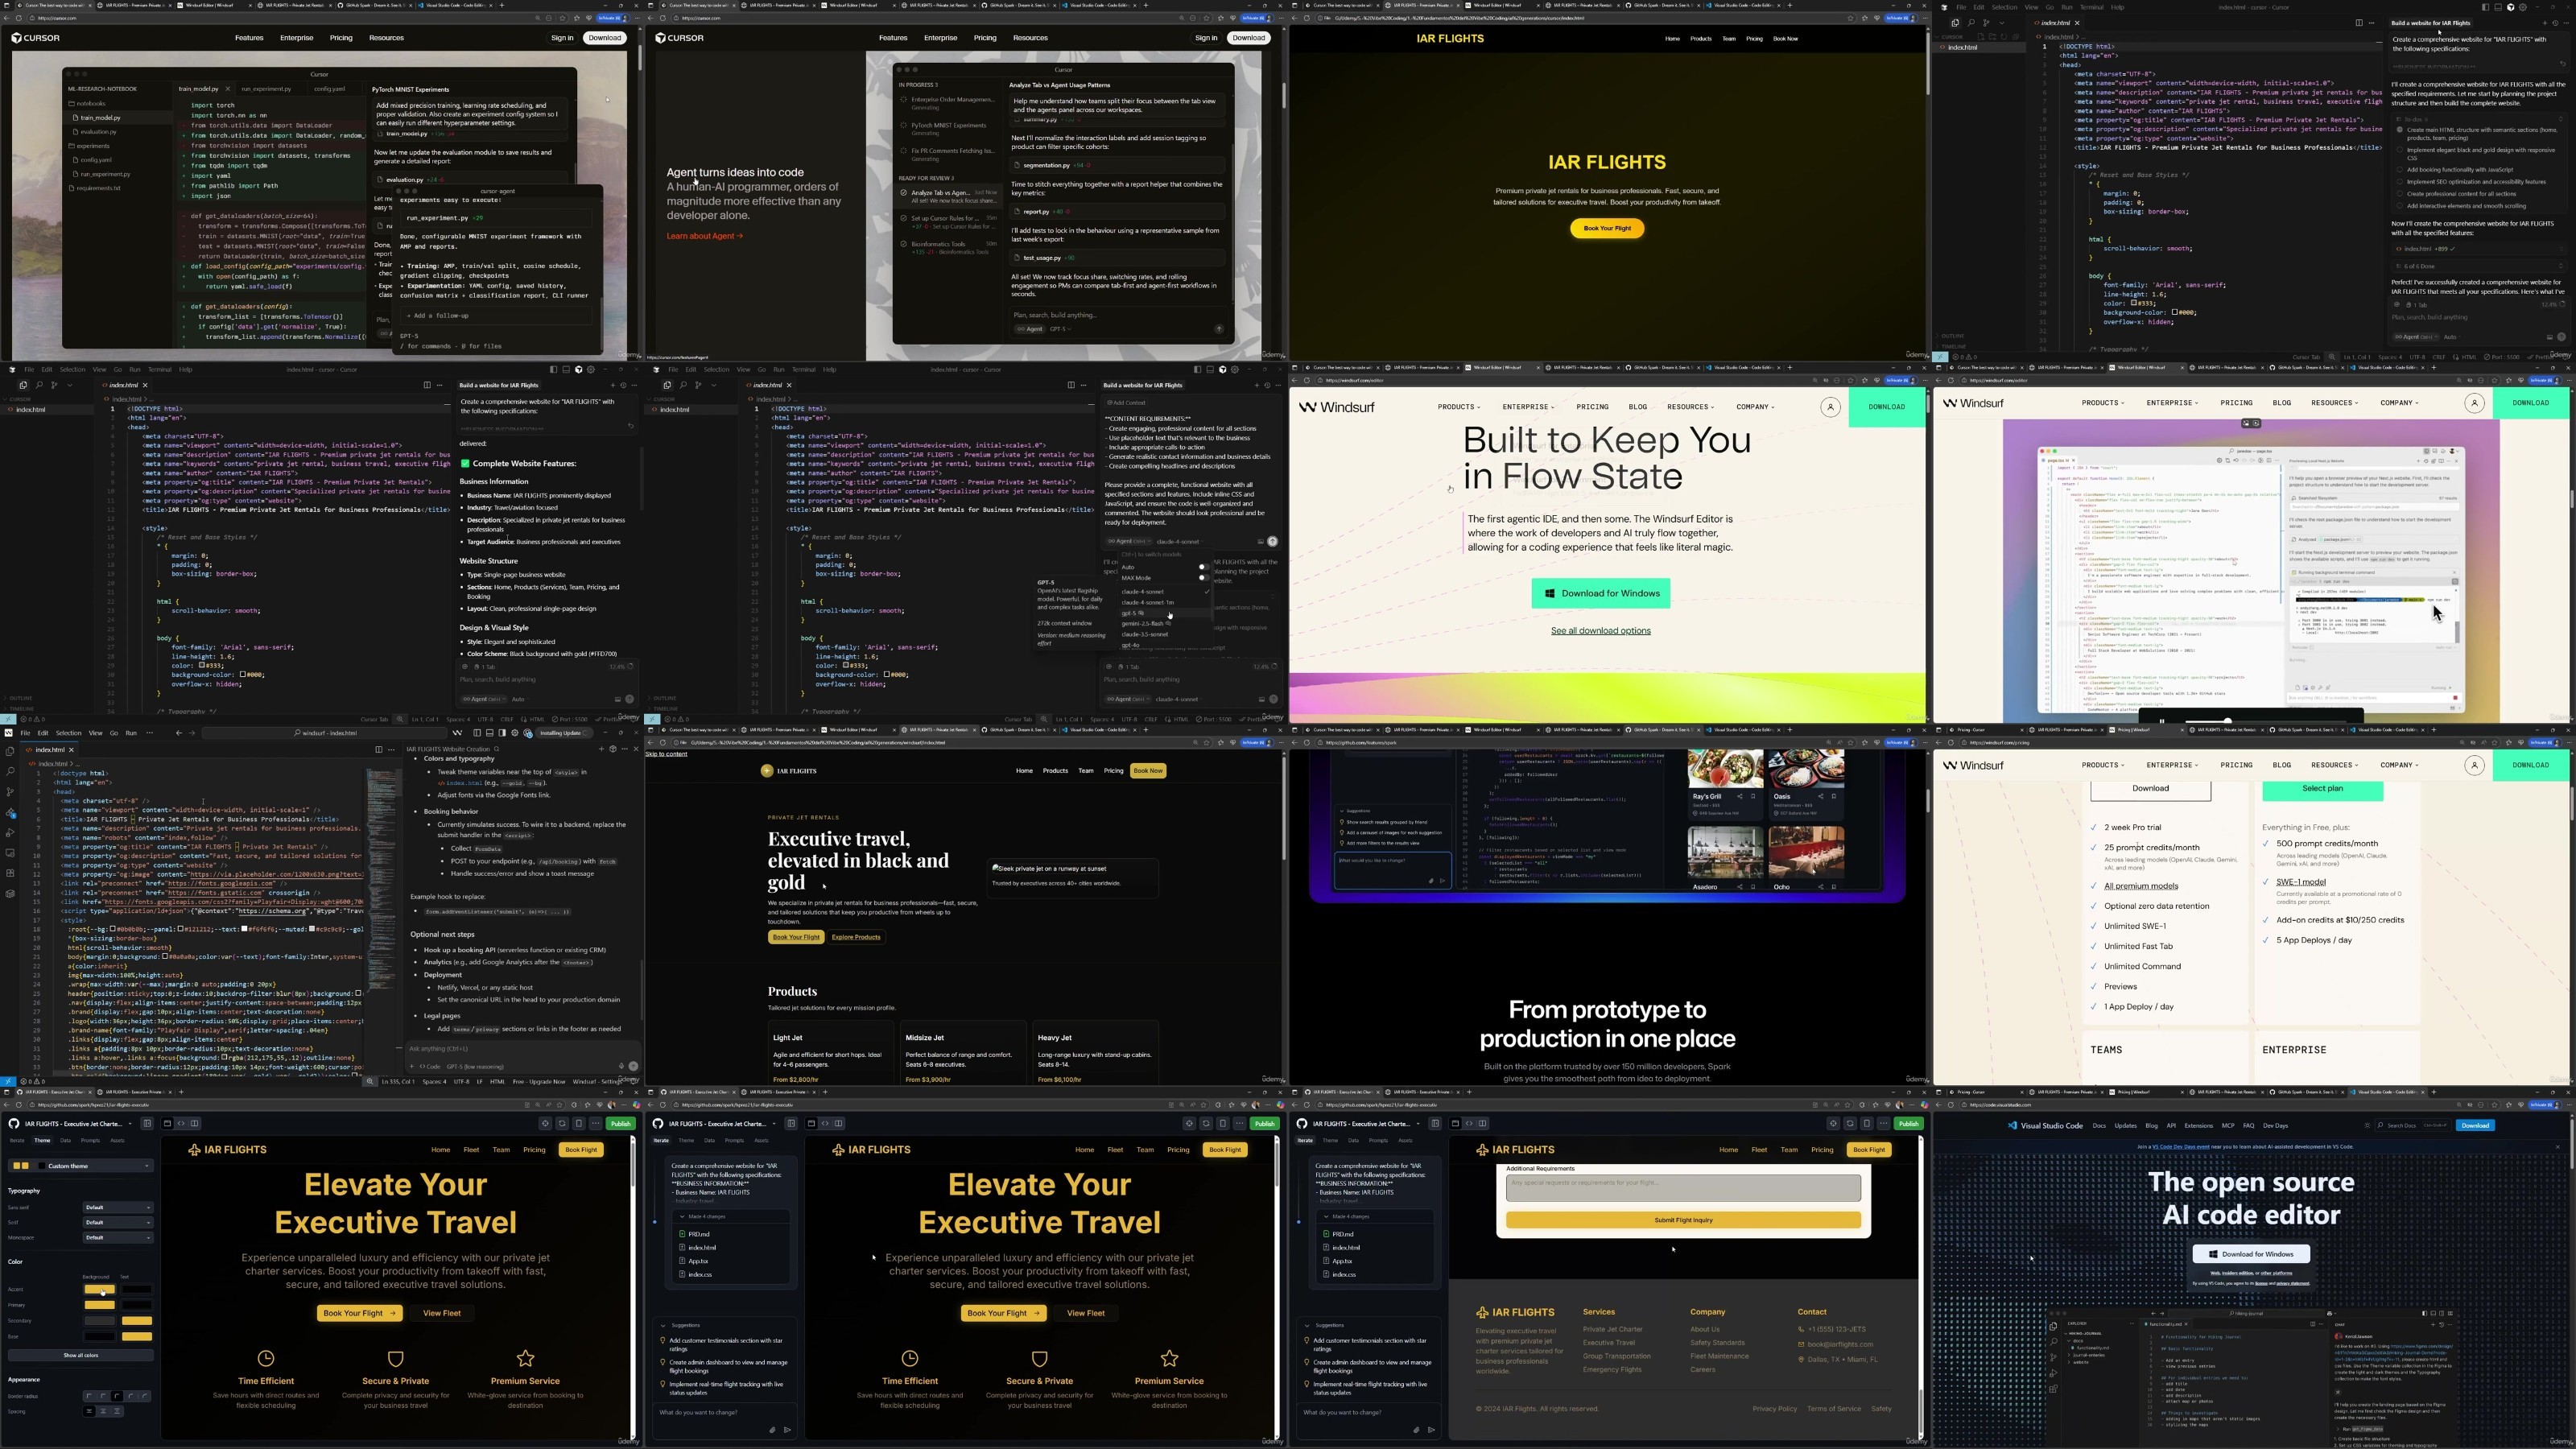
Task: Go back using Windsurf IDE navigation arrow
Action: (179, 733)
